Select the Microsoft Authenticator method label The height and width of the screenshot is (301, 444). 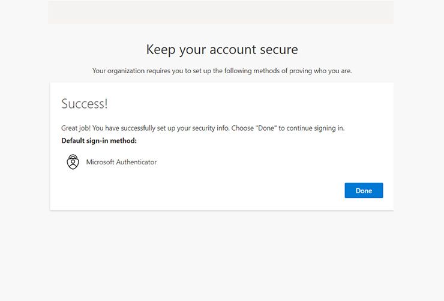point(121,162)
